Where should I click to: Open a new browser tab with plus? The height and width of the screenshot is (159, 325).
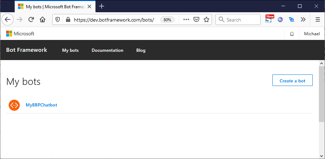pos(102,6)
